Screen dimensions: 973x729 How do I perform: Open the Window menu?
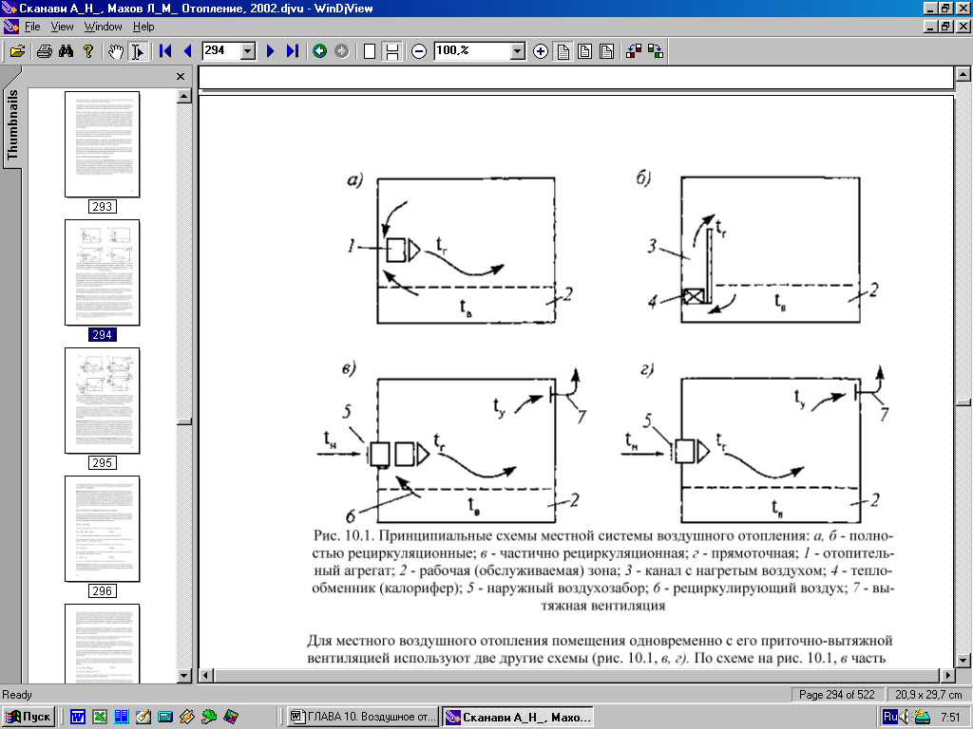103,27
